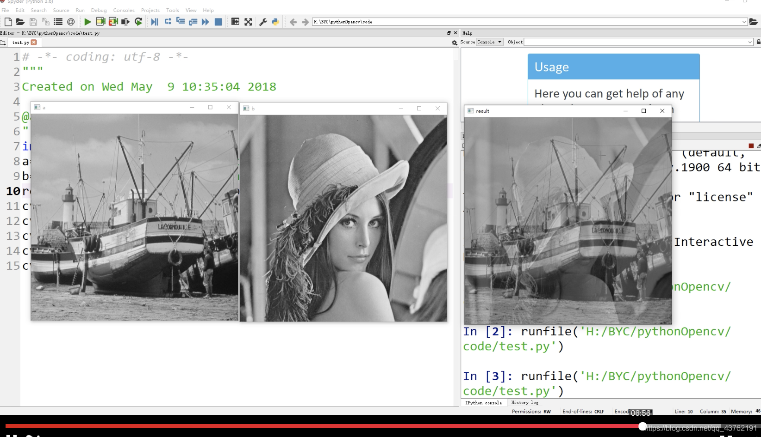Screen dimensions: 761x437
Task: Continue execution with the double arrow icon
Action: tap(206, 22)
